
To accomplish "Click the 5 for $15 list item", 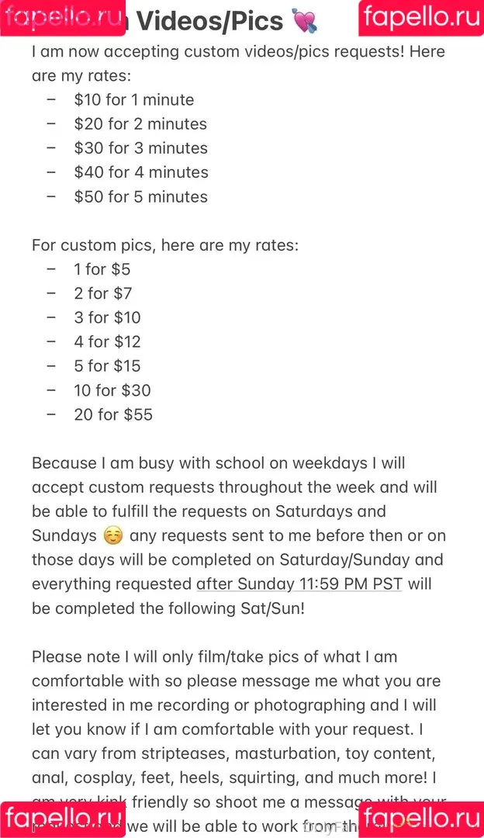I will tap(107, 366).
